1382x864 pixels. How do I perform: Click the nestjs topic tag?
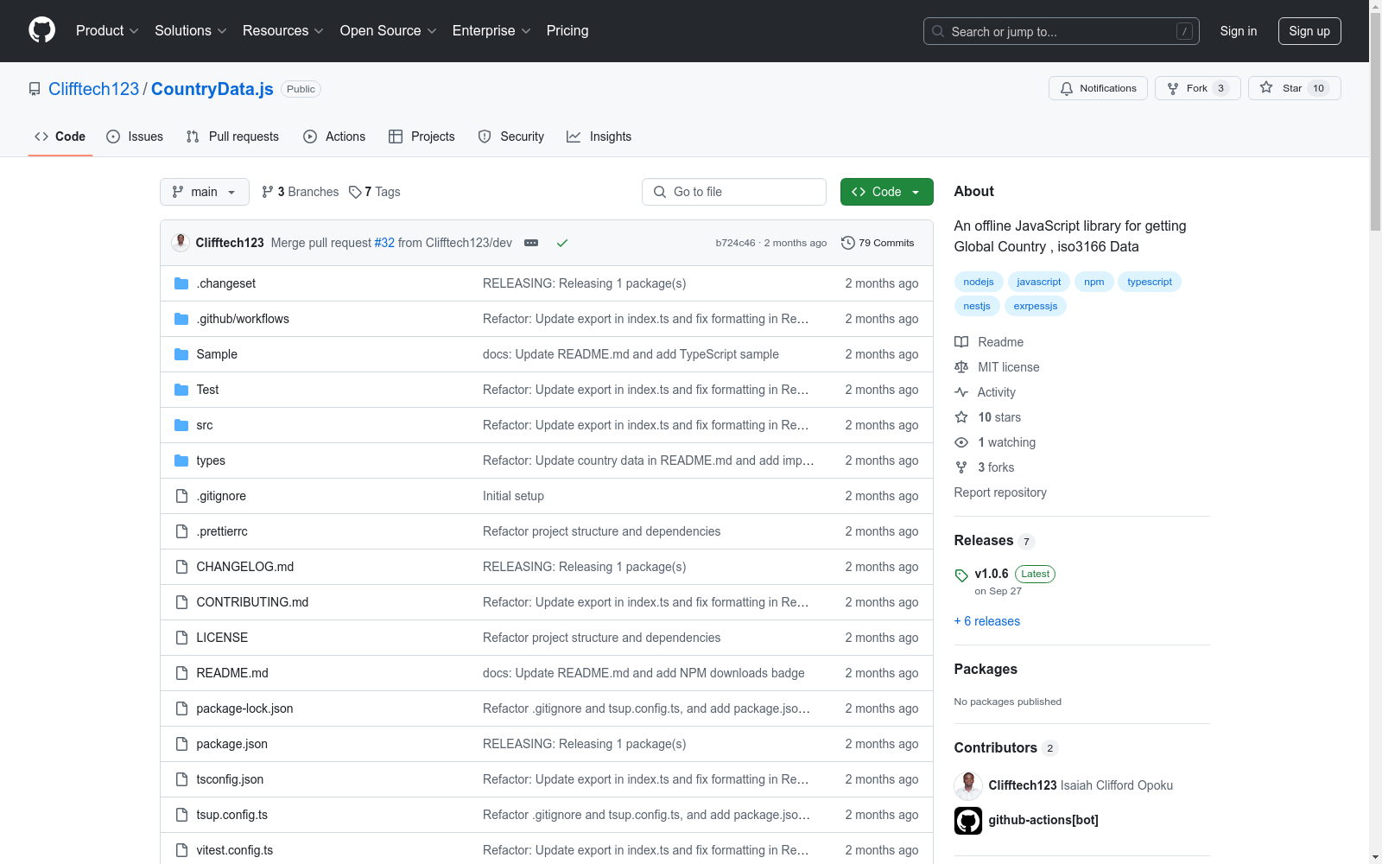(977, 306)
